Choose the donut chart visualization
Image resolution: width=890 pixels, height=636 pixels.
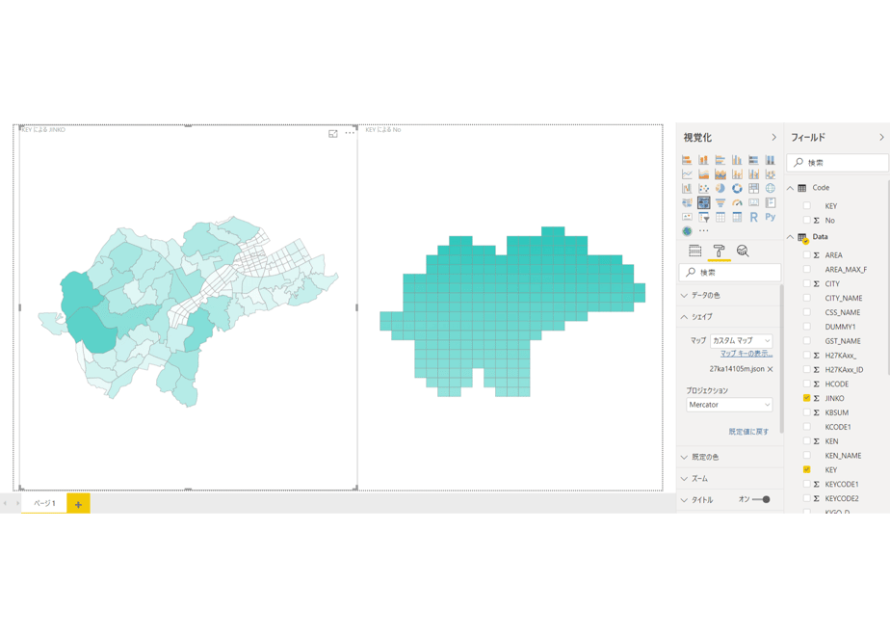pyautogui.click(x=737, y=188)
